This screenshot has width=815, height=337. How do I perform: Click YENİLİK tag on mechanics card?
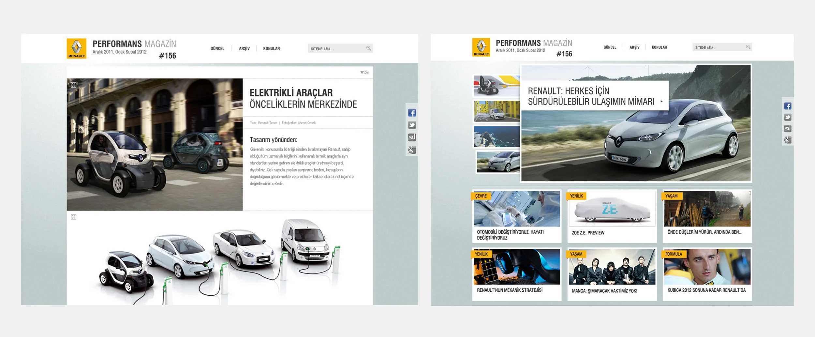(481, 254)
